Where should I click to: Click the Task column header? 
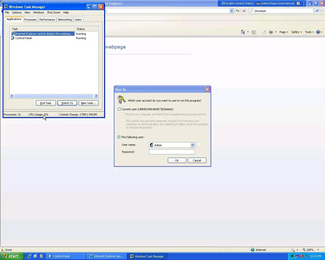pos(42,29)
